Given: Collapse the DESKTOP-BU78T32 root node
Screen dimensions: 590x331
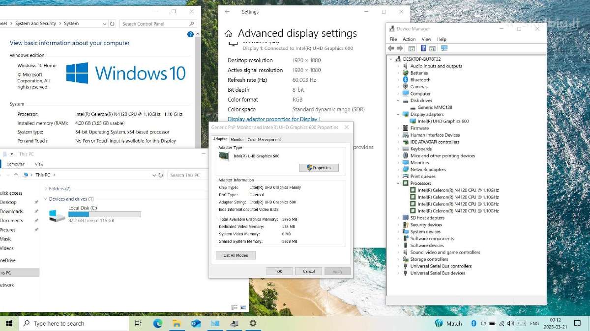Looking at the screenshot, I should (x=391, y=59).
